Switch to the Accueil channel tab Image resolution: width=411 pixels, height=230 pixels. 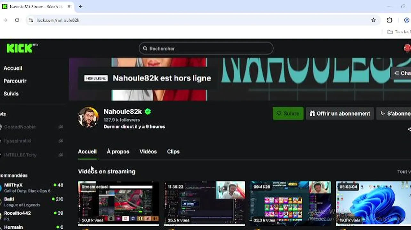pos(87,152)
